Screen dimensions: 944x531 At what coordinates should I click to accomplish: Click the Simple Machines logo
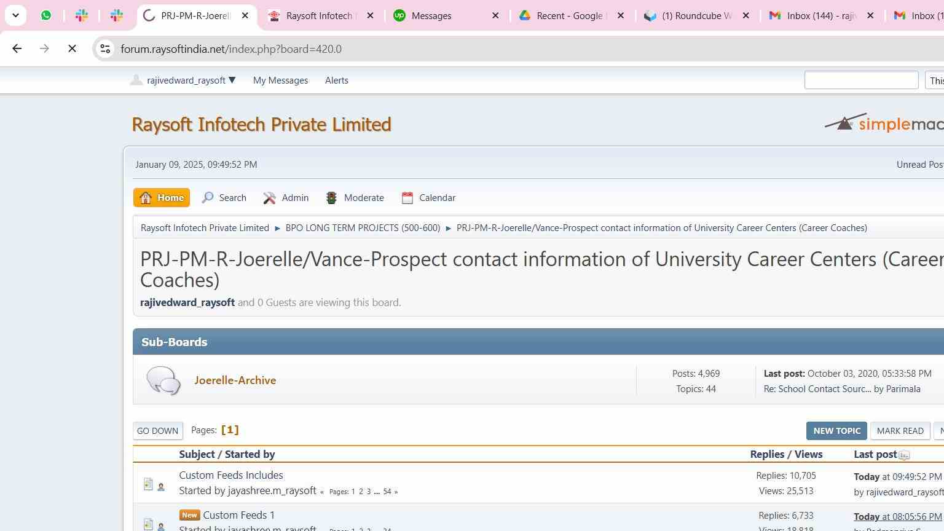884,123
